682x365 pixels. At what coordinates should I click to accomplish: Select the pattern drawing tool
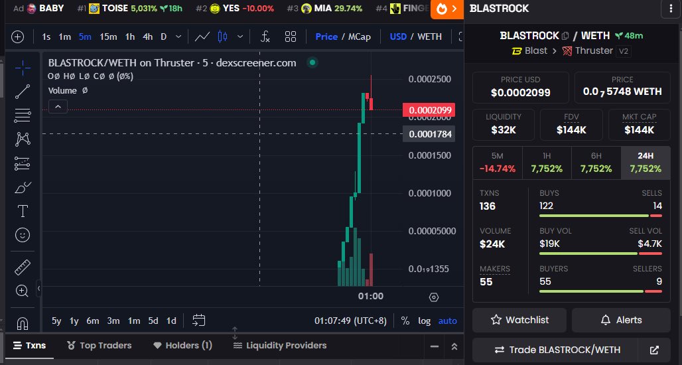(23, 139)
